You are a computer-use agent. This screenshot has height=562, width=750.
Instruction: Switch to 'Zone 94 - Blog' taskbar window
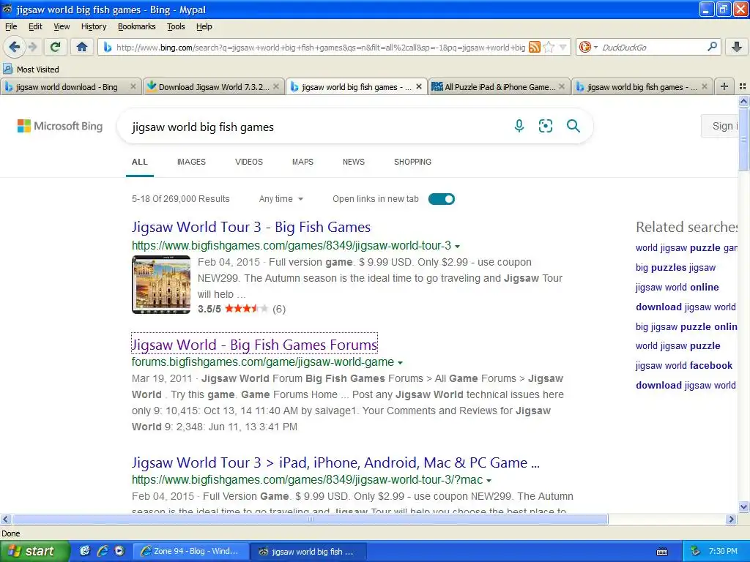tap(191, 551)
